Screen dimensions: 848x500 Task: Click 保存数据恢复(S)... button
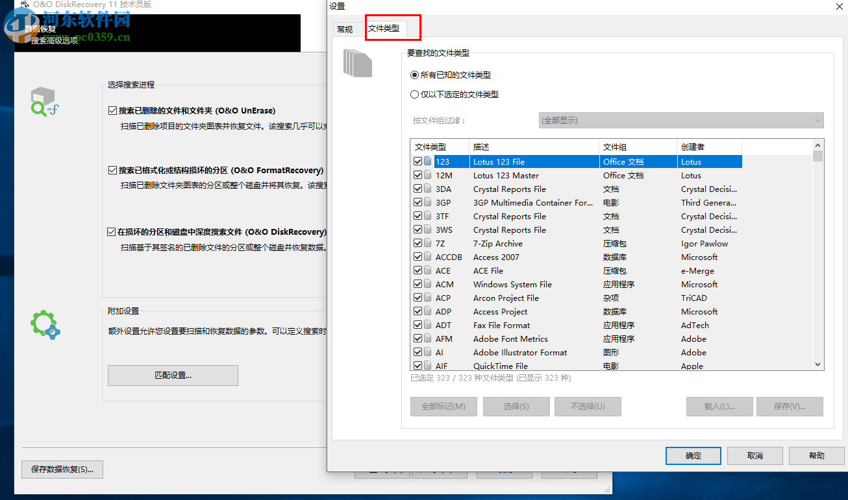[62, 469]
